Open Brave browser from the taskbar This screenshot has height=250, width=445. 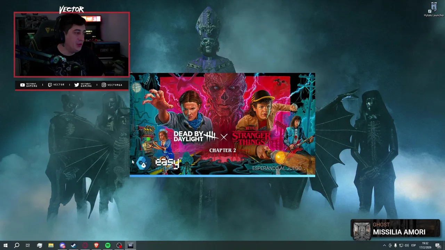(96, 245)
